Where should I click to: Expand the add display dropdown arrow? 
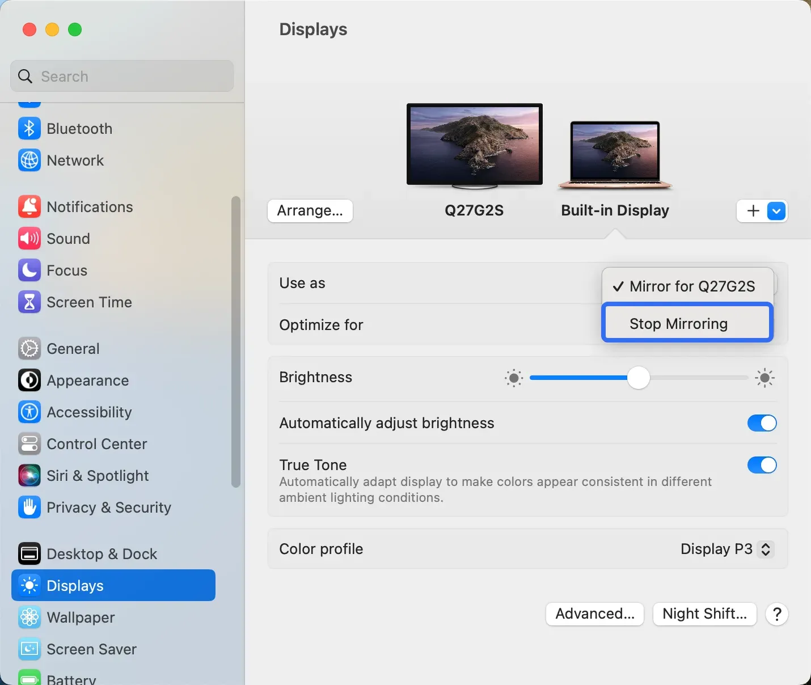tap(776, 211)
